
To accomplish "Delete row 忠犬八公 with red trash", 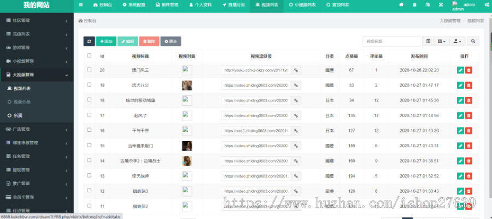I will 468,85.
